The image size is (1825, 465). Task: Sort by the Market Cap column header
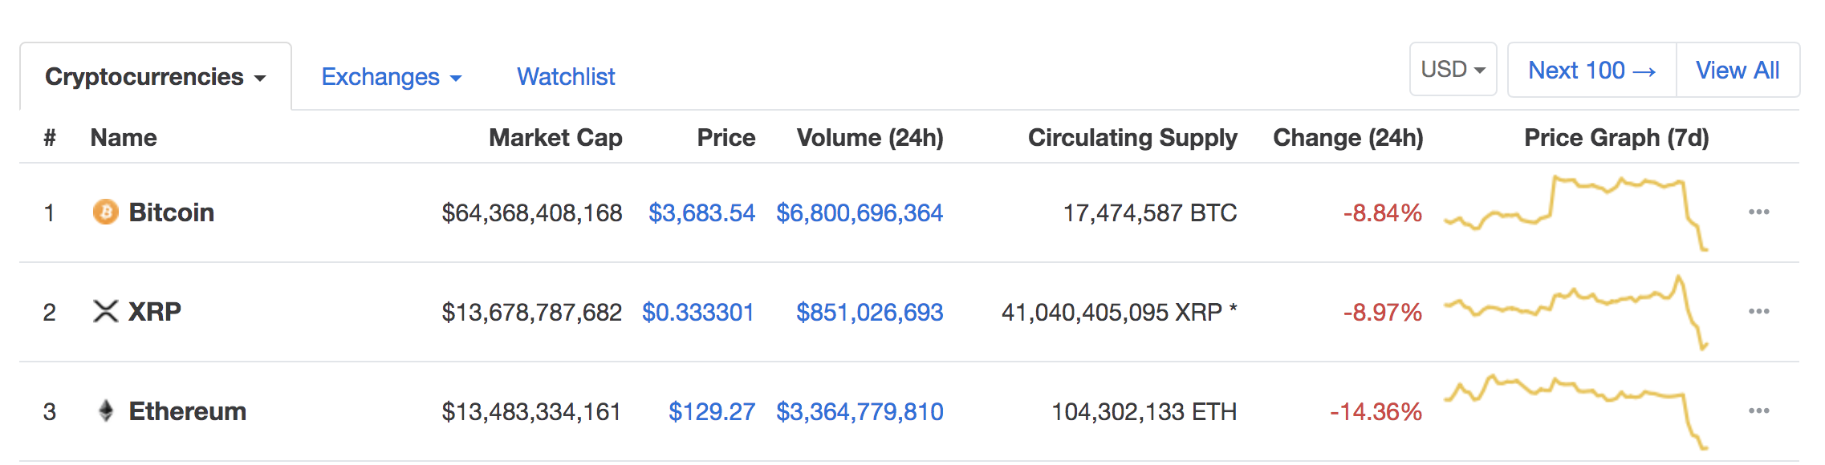[555, 137]
